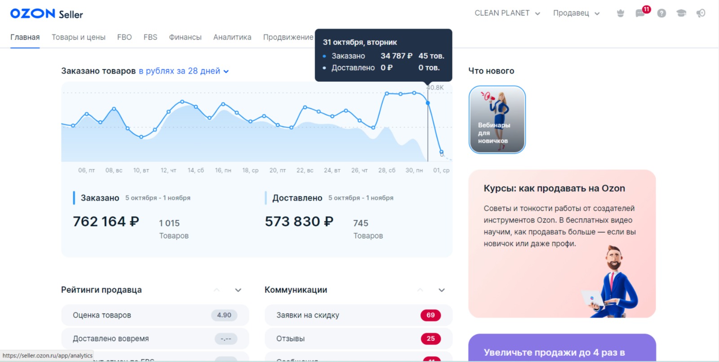719x362 pixels.
Task: Open the Ozon Seller logo home
Action: point(46,14)
